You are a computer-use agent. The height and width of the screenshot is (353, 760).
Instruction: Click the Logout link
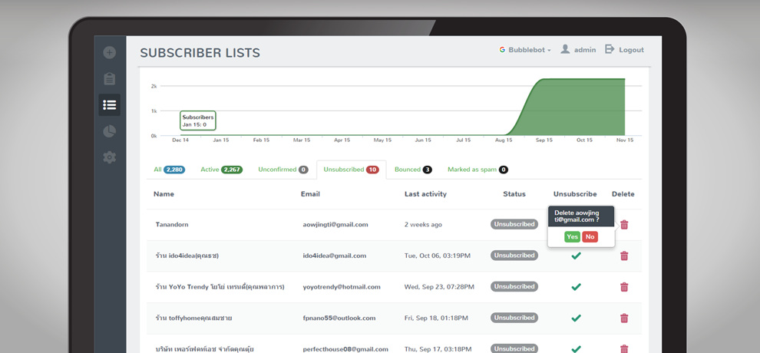631,50
